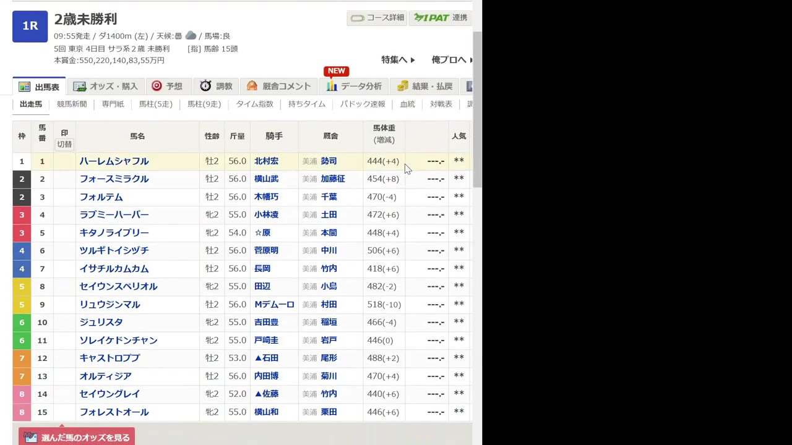Open horse キタノライブリー link

point(114,232)
